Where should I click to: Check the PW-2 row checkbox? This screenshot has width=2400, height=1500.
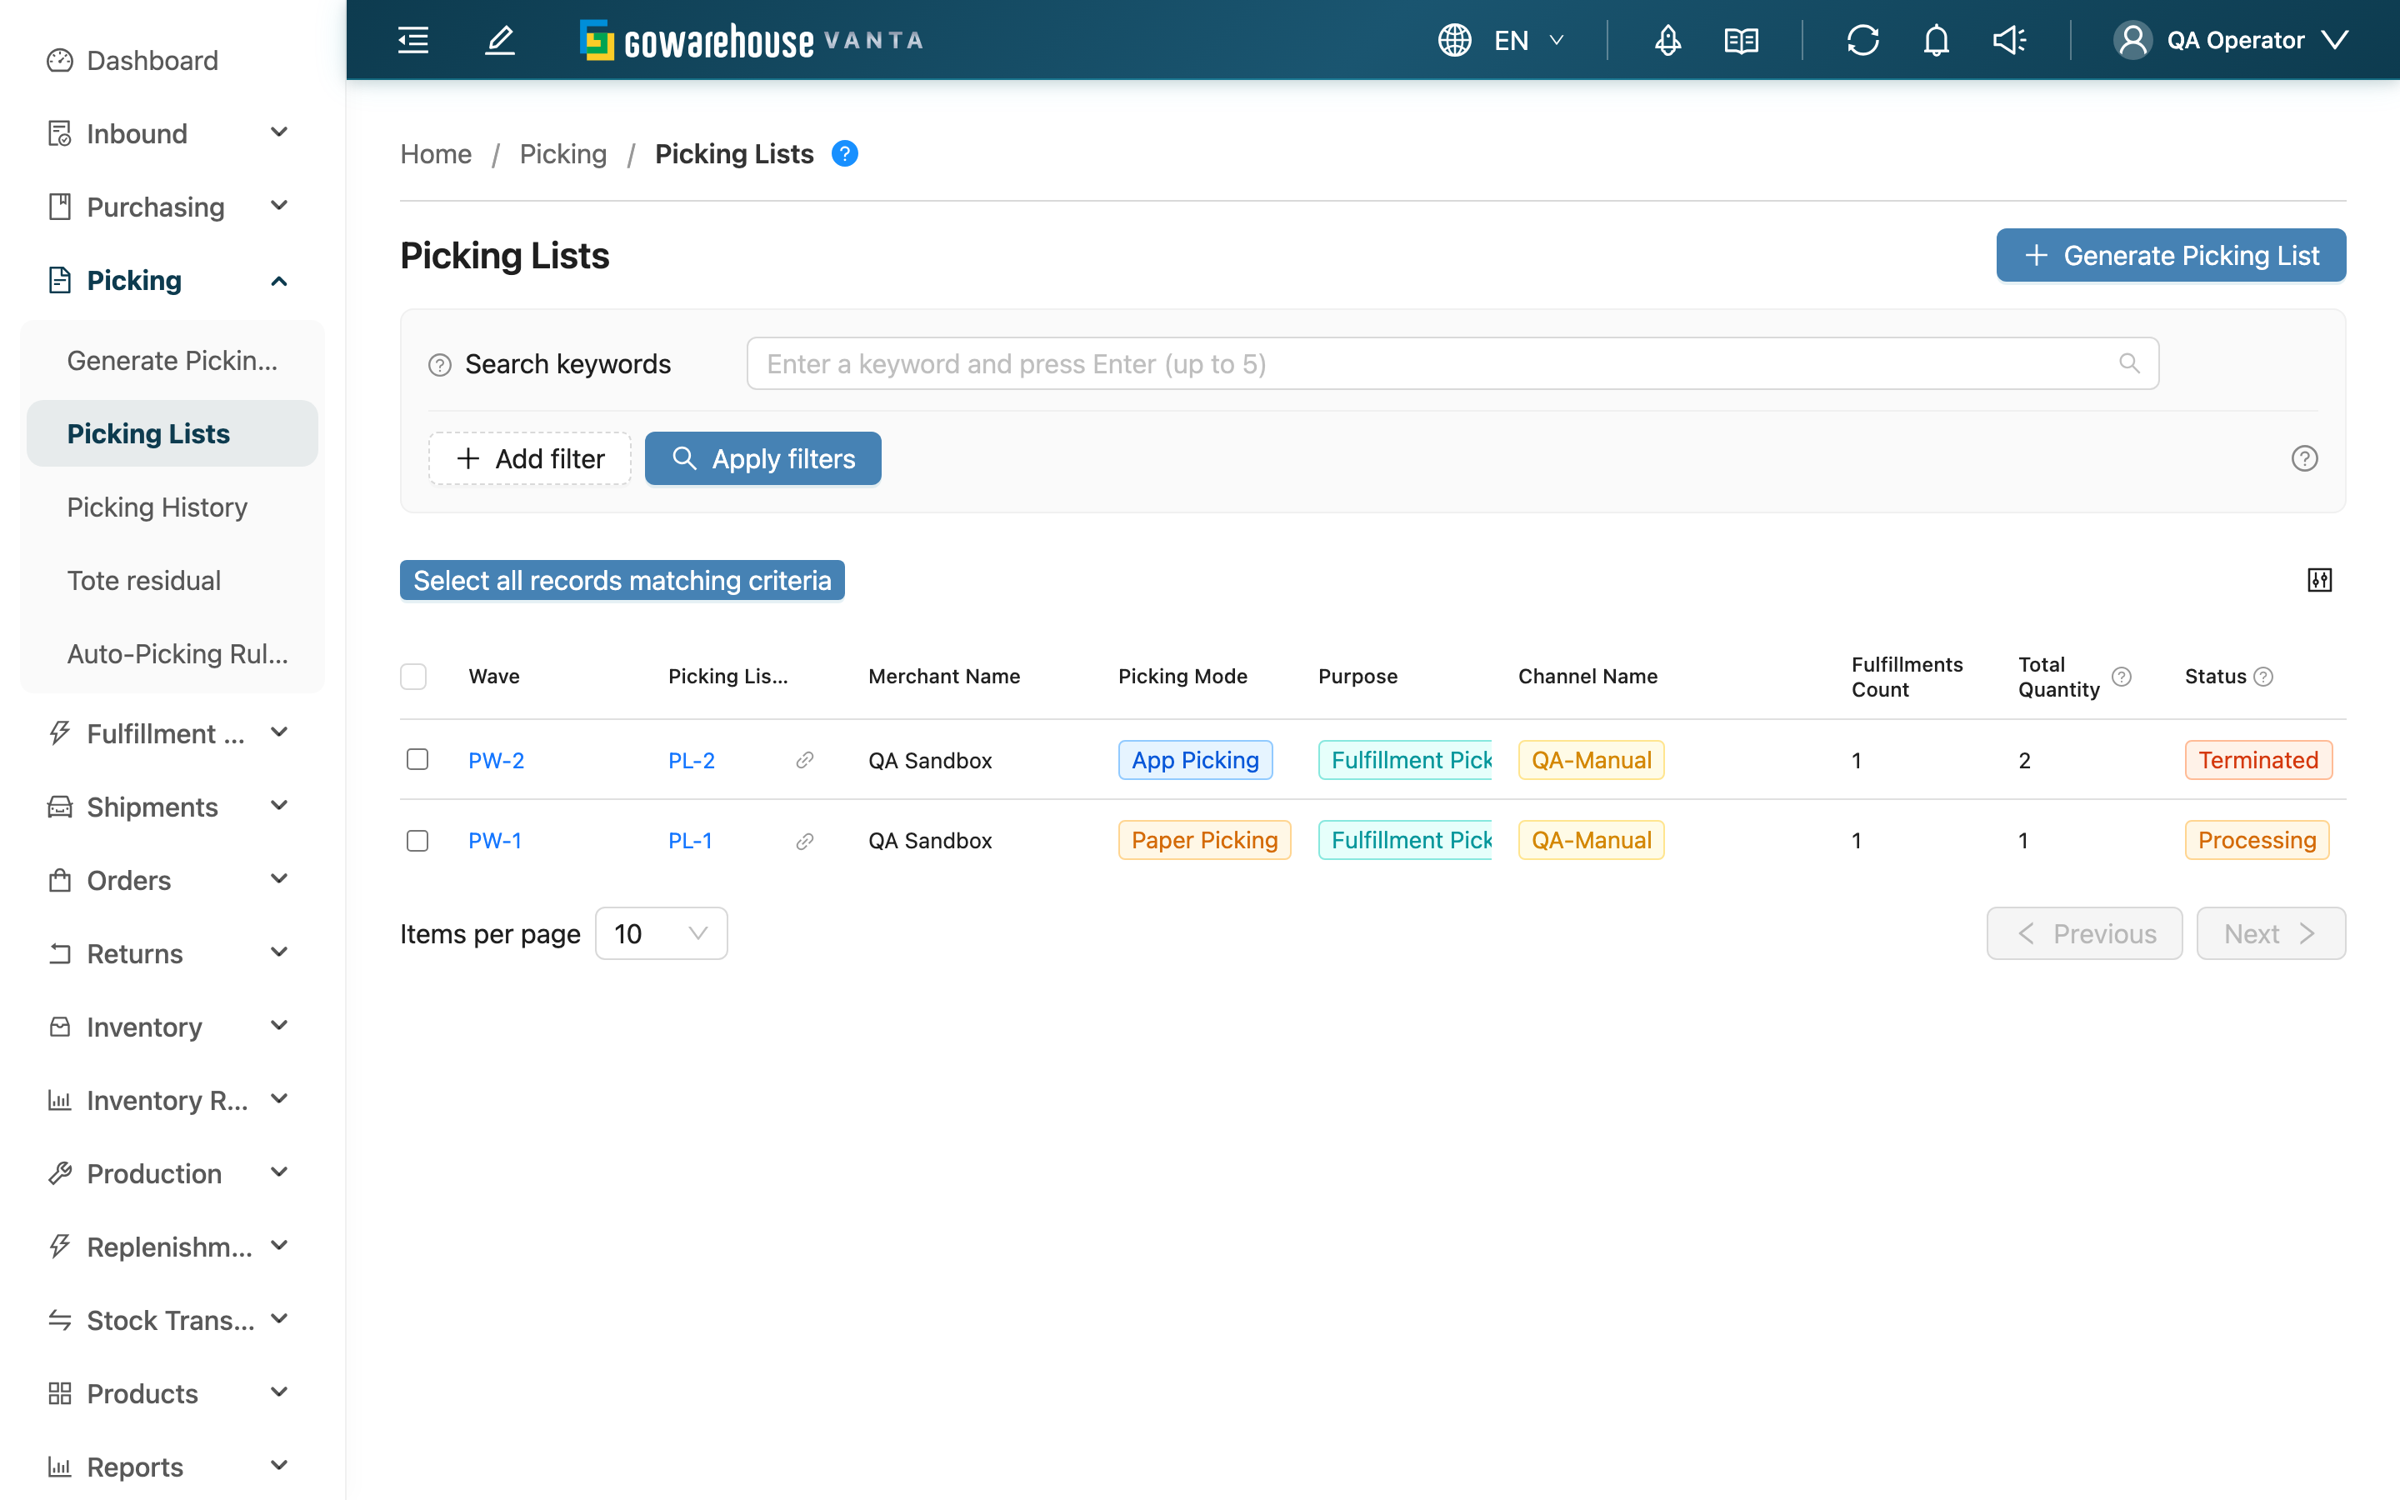[x=417, y=760]
